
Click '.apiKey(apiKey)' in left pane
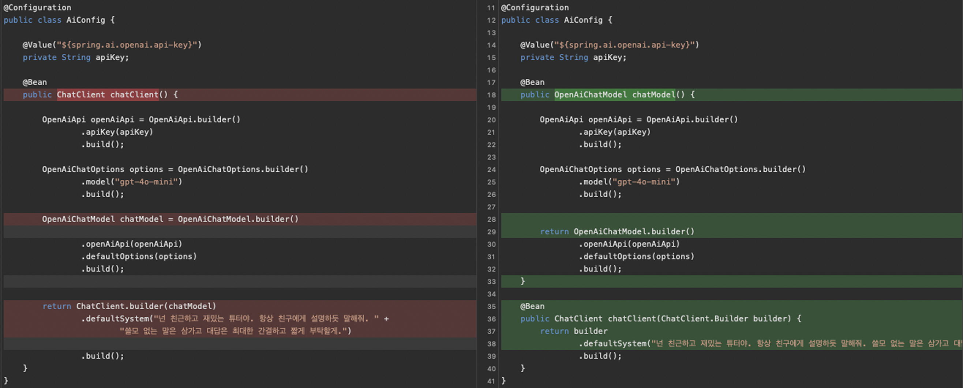point(117,132)
